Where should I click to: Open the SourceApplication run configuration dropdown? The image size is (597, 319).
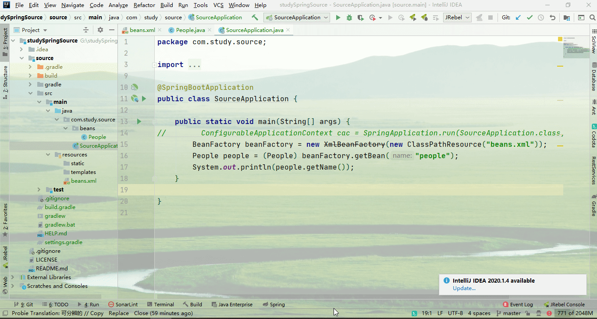coord(297,18)
